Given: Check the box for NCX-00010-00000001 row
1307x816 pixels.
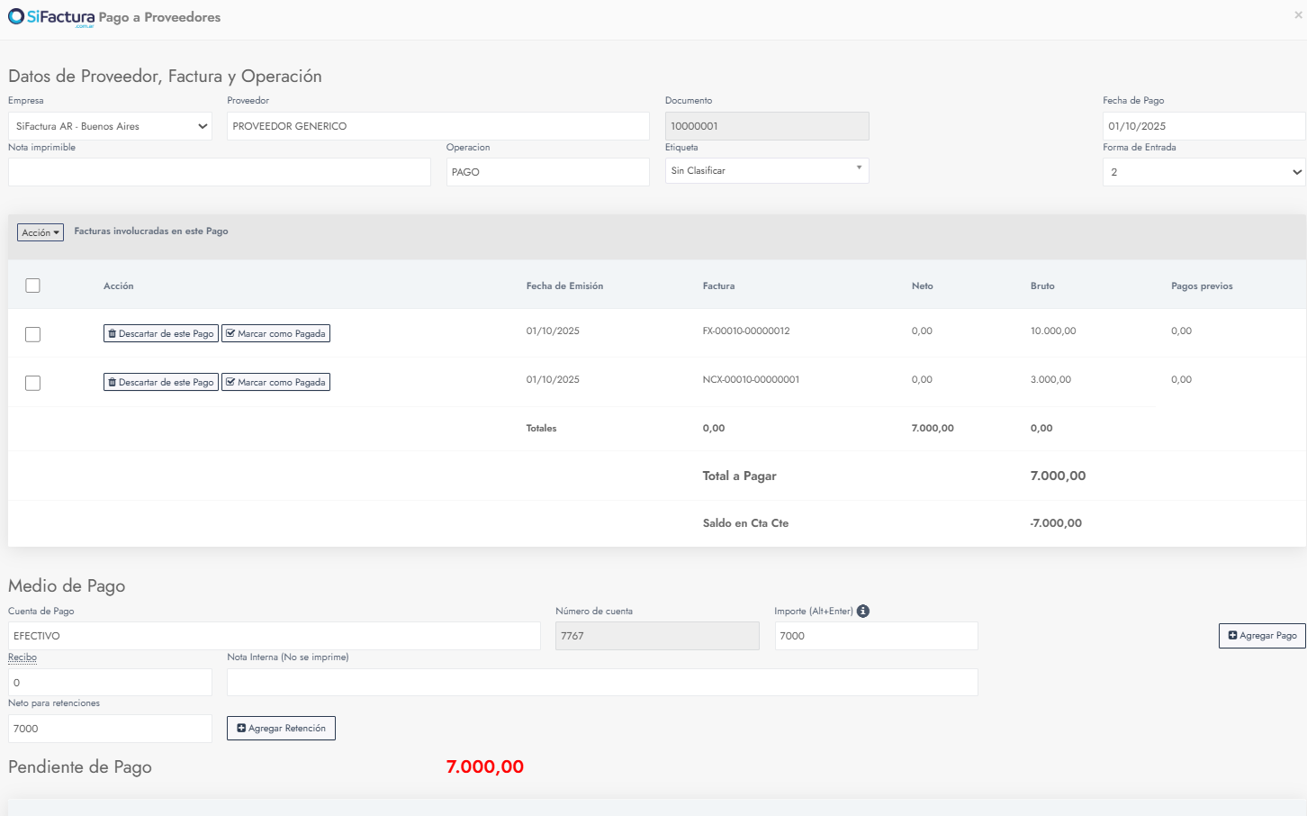Looking at the screenshot, I should 33,383.
